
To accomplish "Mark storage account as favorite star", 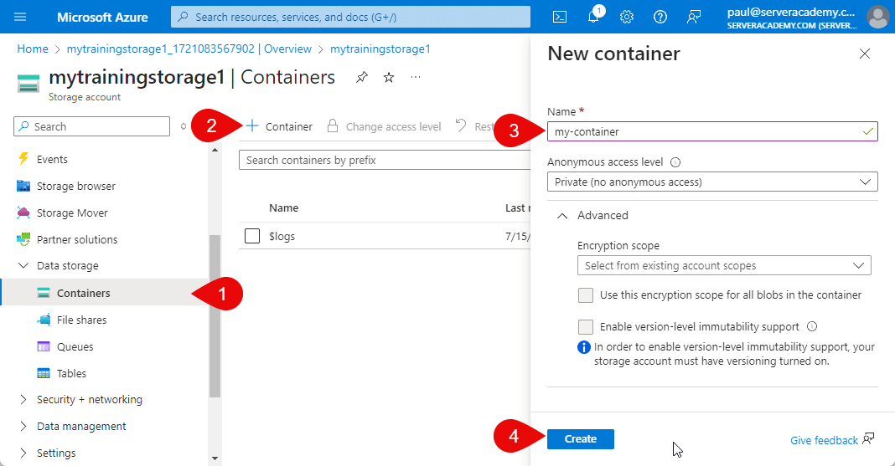I will pos(389,78).
